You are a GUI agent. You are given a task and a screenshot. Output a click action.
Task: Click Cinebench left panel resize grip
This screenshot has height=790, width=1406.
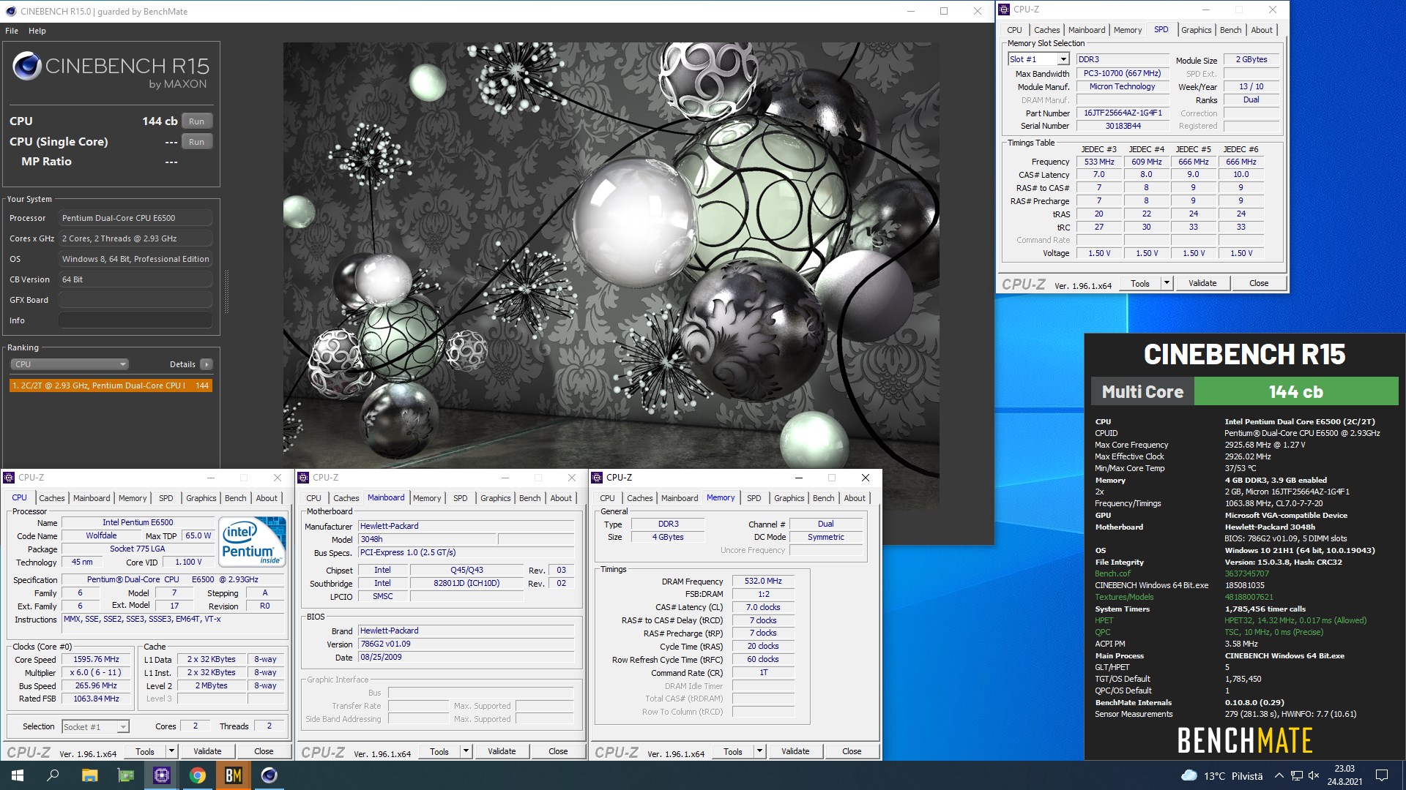coord(226,291)
